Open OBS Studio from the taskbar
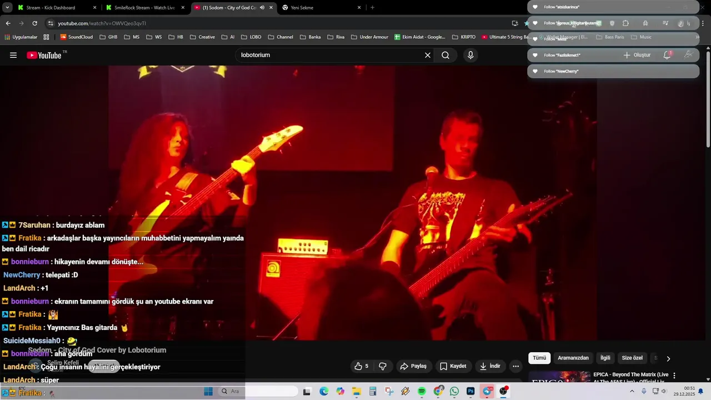 pos(504,392)
